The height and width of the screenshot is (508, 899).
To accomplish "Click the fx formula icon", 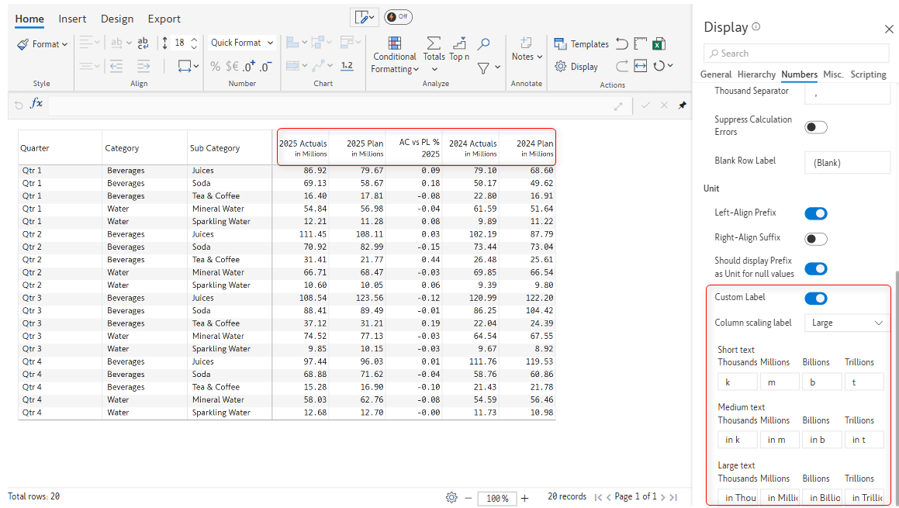I will click(36, 104).
